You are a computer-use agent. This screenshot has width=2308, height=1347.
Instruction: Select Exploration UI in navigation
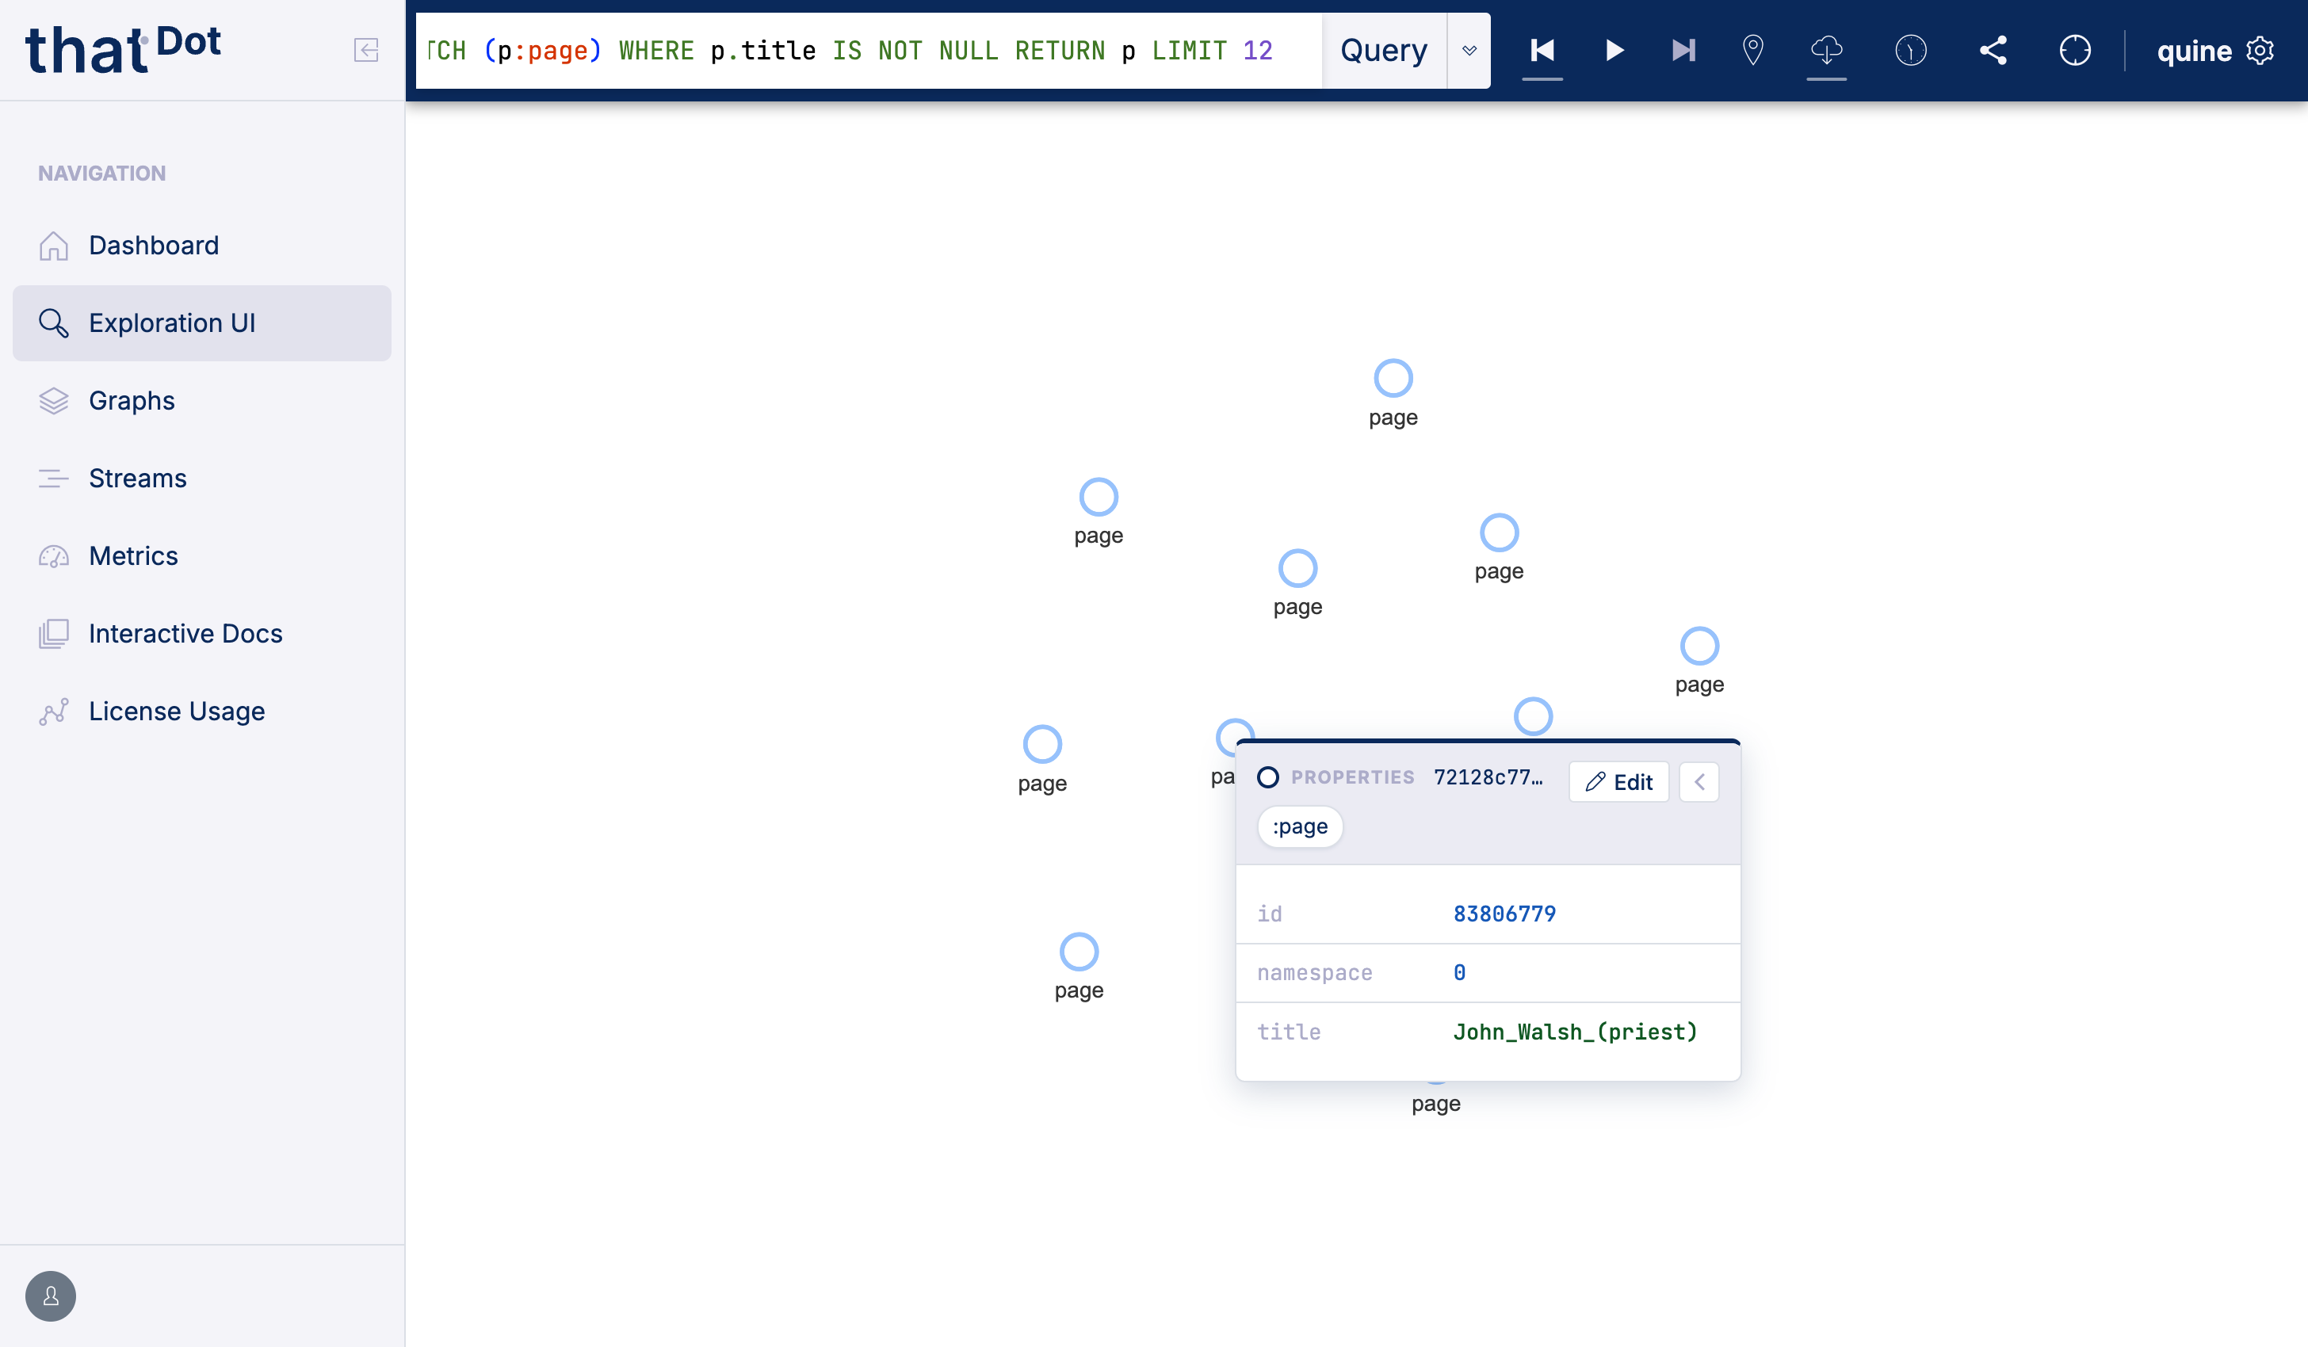(201, 323)
